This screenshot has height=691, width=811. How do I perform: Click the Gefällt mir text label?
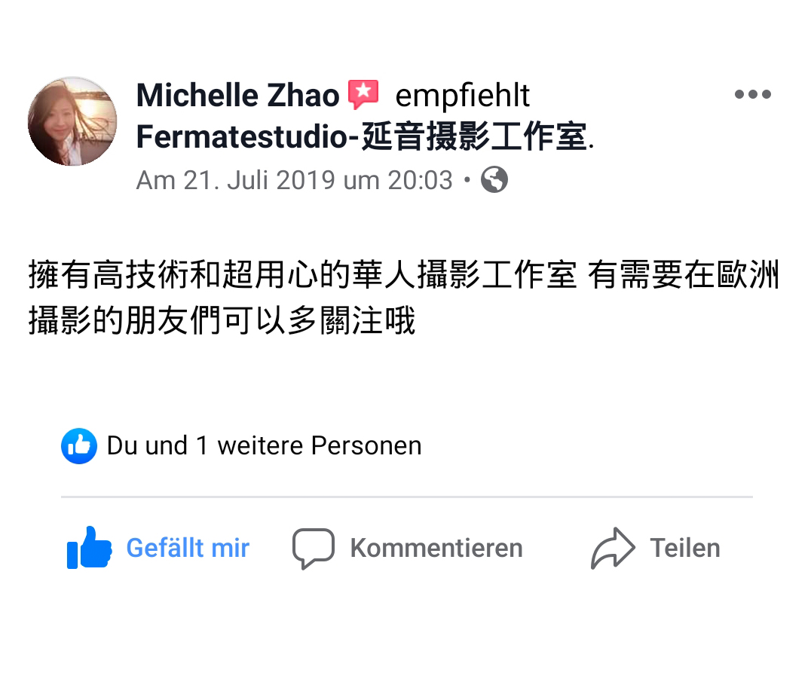pyautogui.click(x=188, y=548)
